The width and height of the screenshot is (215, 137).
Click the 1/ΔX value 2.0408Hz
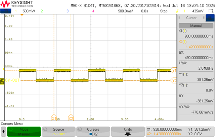(206, 68)
